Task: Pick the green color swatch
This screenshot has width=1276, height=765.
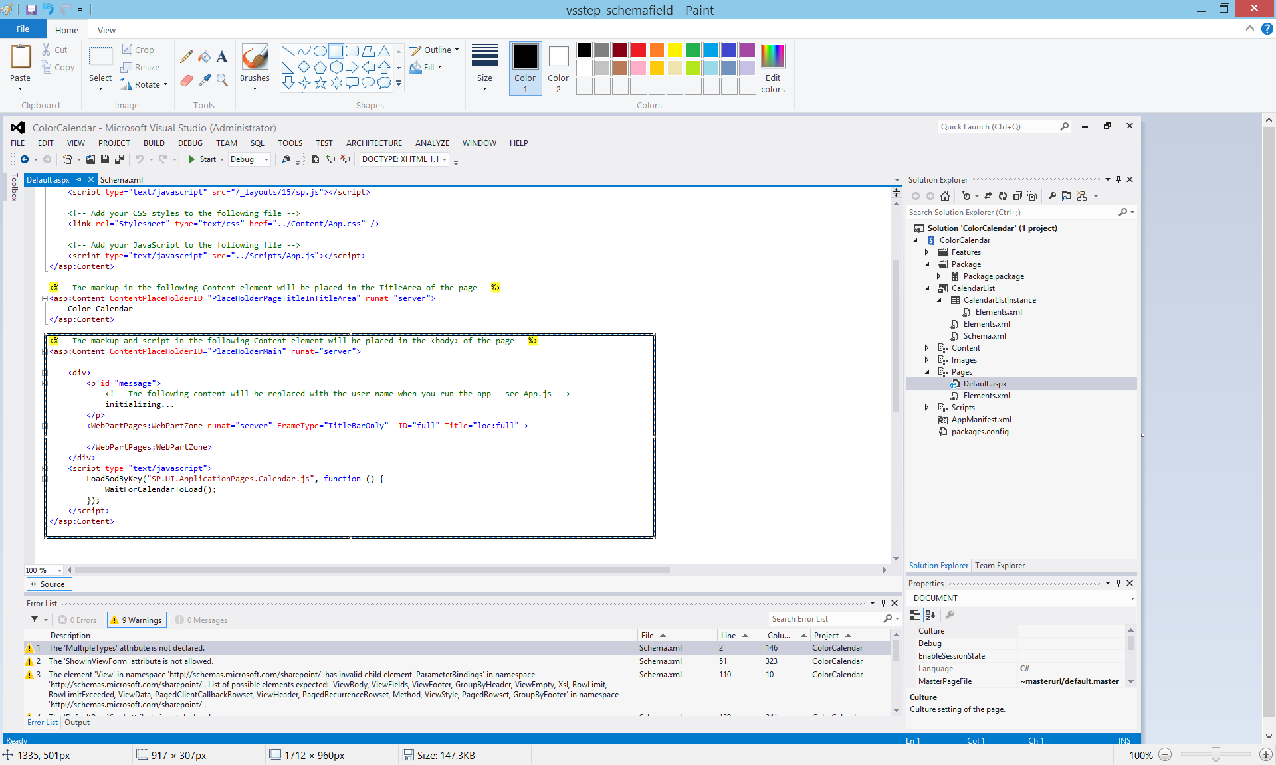Action: click(693, 50)
